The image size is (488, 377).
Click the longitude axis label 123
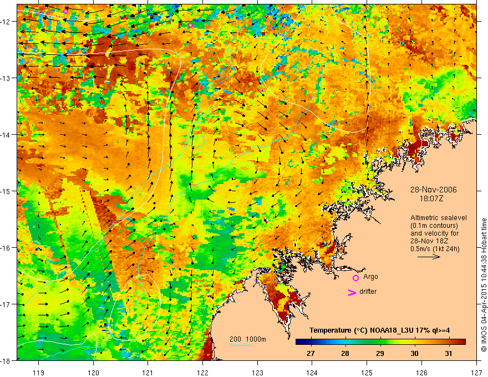[x=257, y=373]
